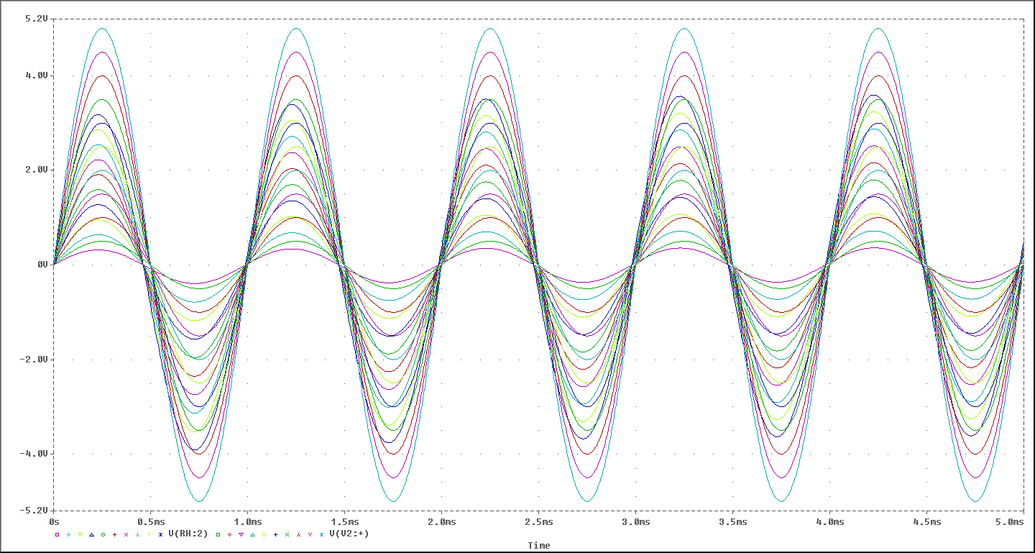The image size is (1035, 553).
Task: Click the -2.0V Y-axis label
Action: tap(34, 360)
